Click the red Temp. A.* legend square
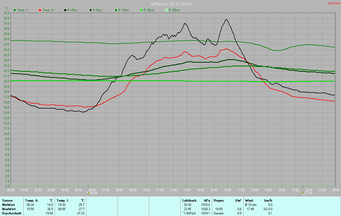Screen dimensions: 341x216 point(40,10)
